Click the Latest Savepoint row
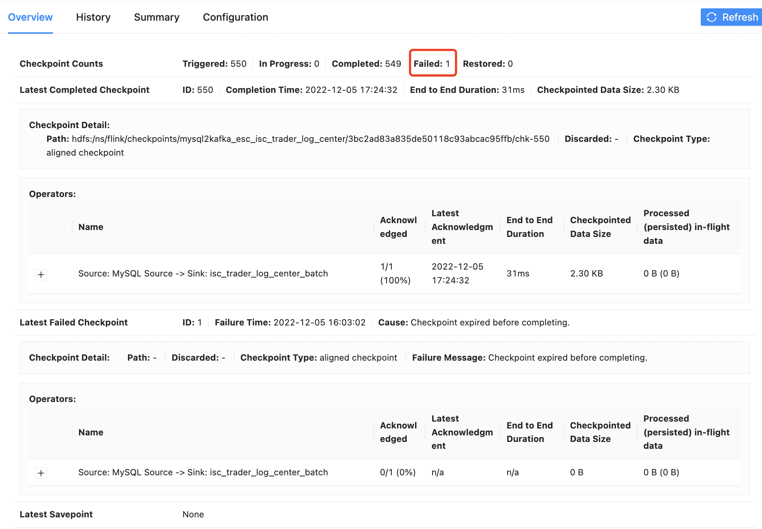 pos(56,514)
